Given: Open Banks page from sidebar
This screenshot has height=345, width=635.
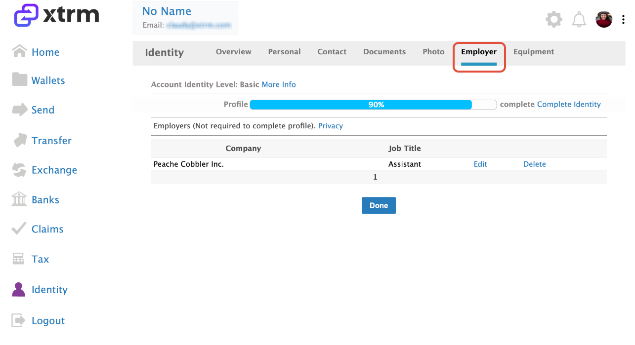Looking at the screenshot, I should [45, 200].
